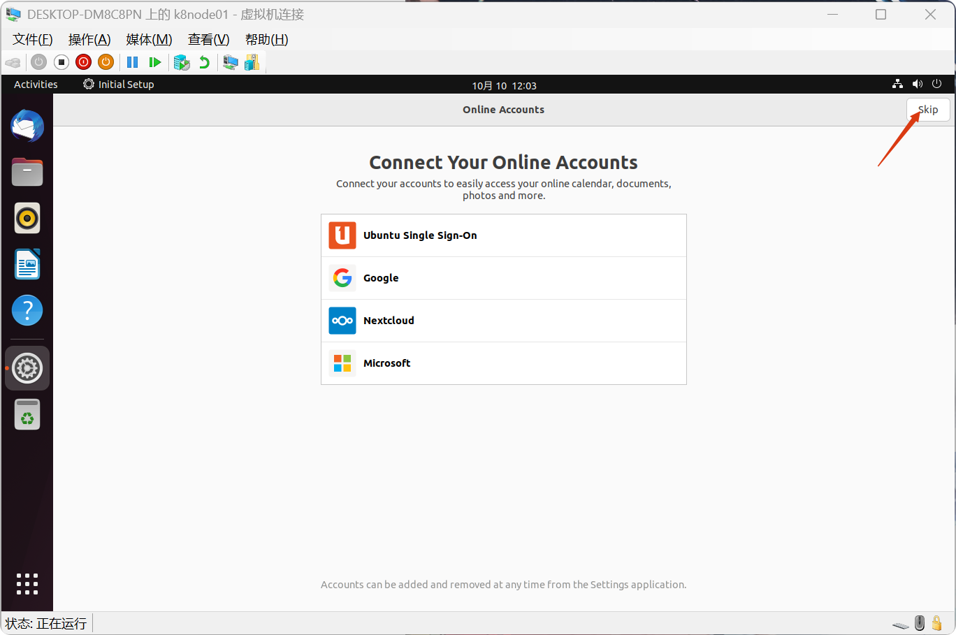Screen dimensions: 956x635
Task: Click the Ctrl+Alt+Del toolbar icon
Action: pos(13,62)
